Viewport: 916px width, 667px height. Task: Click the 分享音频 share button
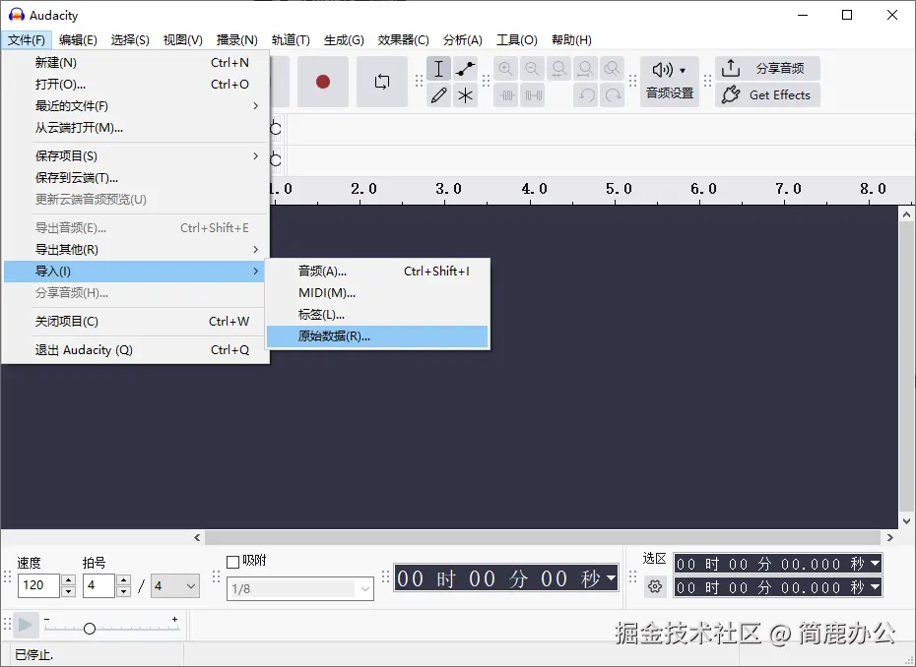pyautogui.click(x=767, y=68)
